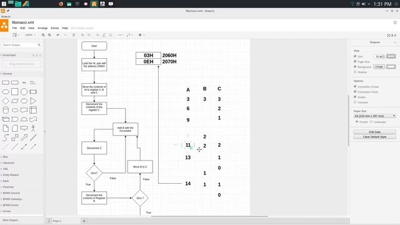The width and height of the screenshot is (400, 225).
Task: Expand the Arrows shapes section
Action: (7, 211)
